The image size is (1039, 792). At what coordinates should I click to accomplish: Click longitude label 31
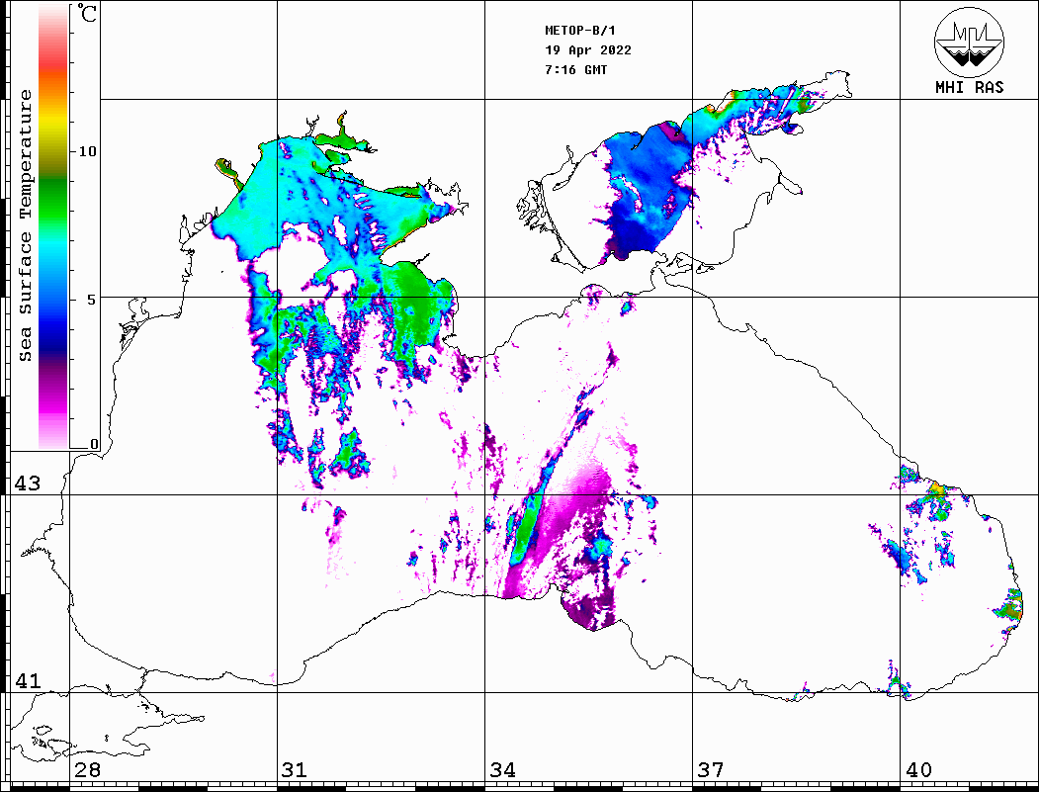click(295, 769)
